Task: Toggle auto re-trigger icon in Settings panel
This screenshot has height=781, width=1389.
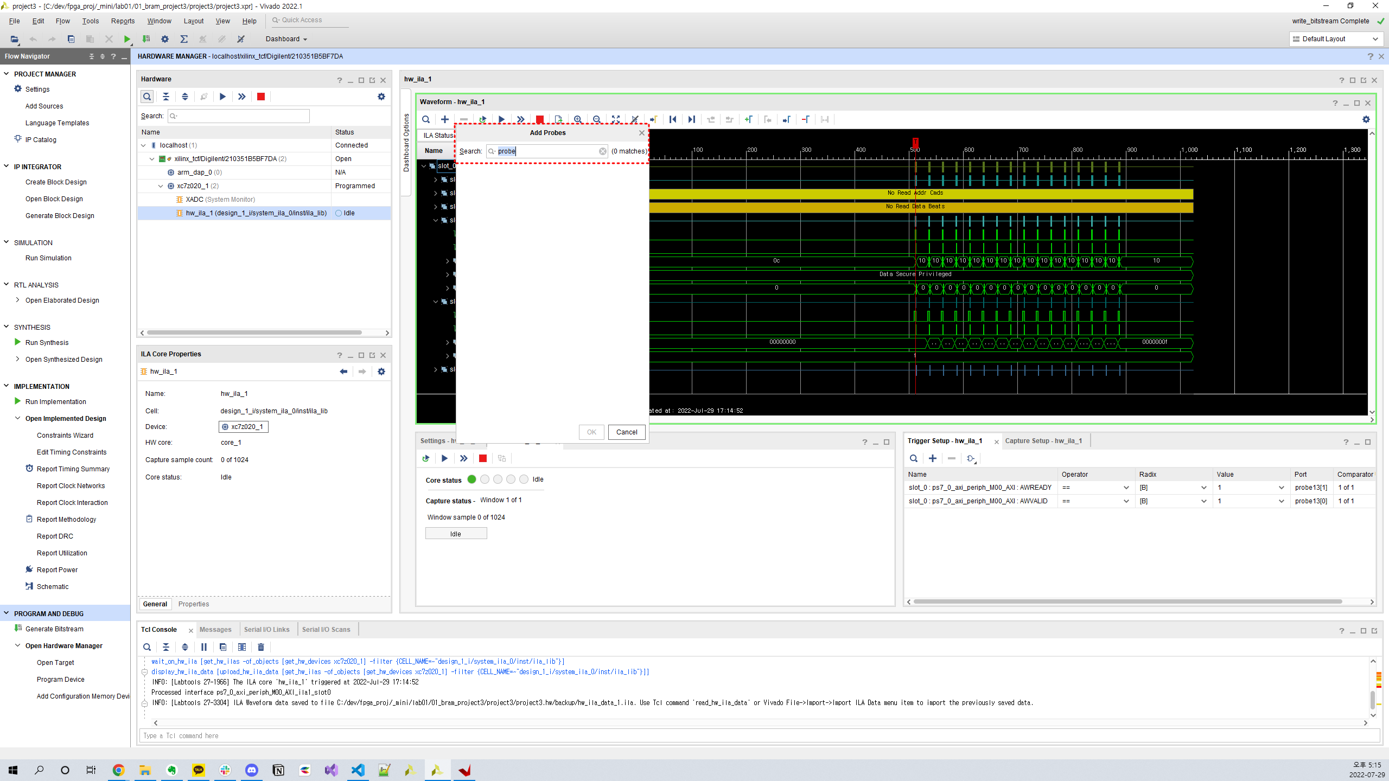Action: (x=426, y=458)
